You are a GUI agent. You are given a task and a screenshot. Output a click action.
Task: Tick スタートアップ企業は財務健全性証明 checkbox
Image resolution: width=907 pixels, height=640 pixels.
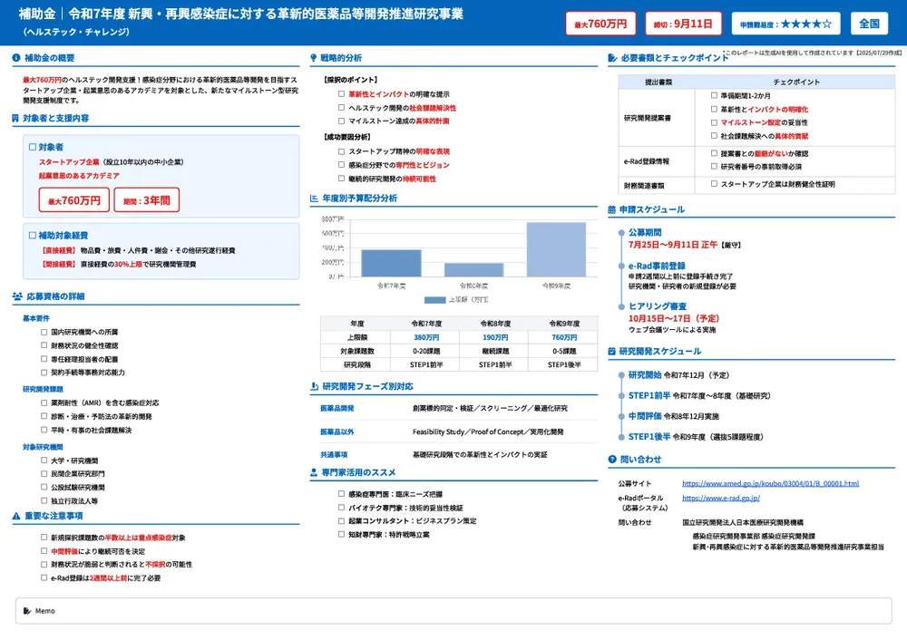point(714,184)
